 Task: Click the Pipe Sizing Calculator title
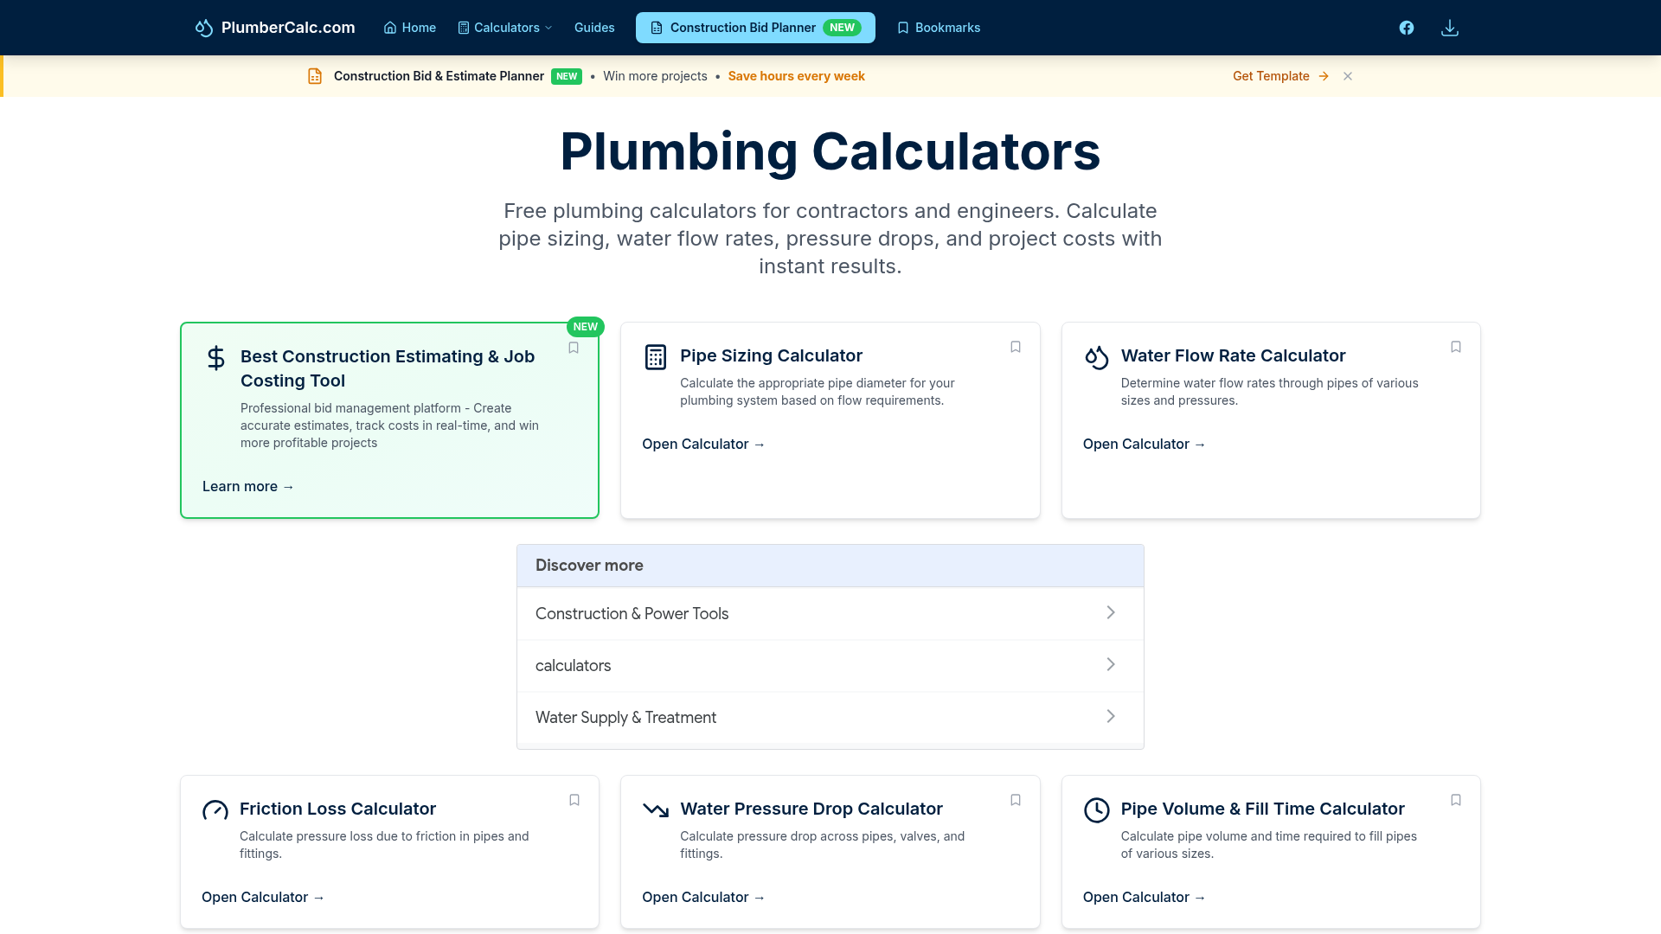coord(771,355)
